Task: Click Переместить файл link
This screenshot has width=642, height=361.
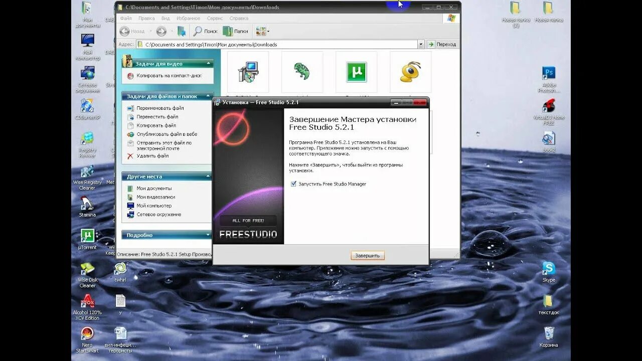Action: click(157, 117)
